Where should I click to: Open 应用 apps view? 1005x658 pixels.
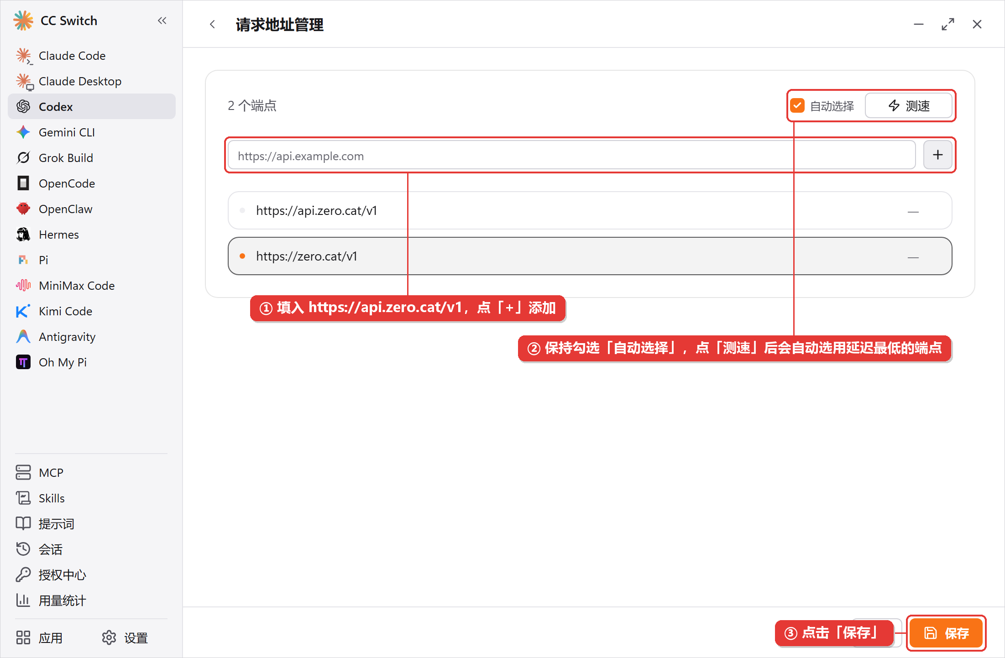click(39, 638)
